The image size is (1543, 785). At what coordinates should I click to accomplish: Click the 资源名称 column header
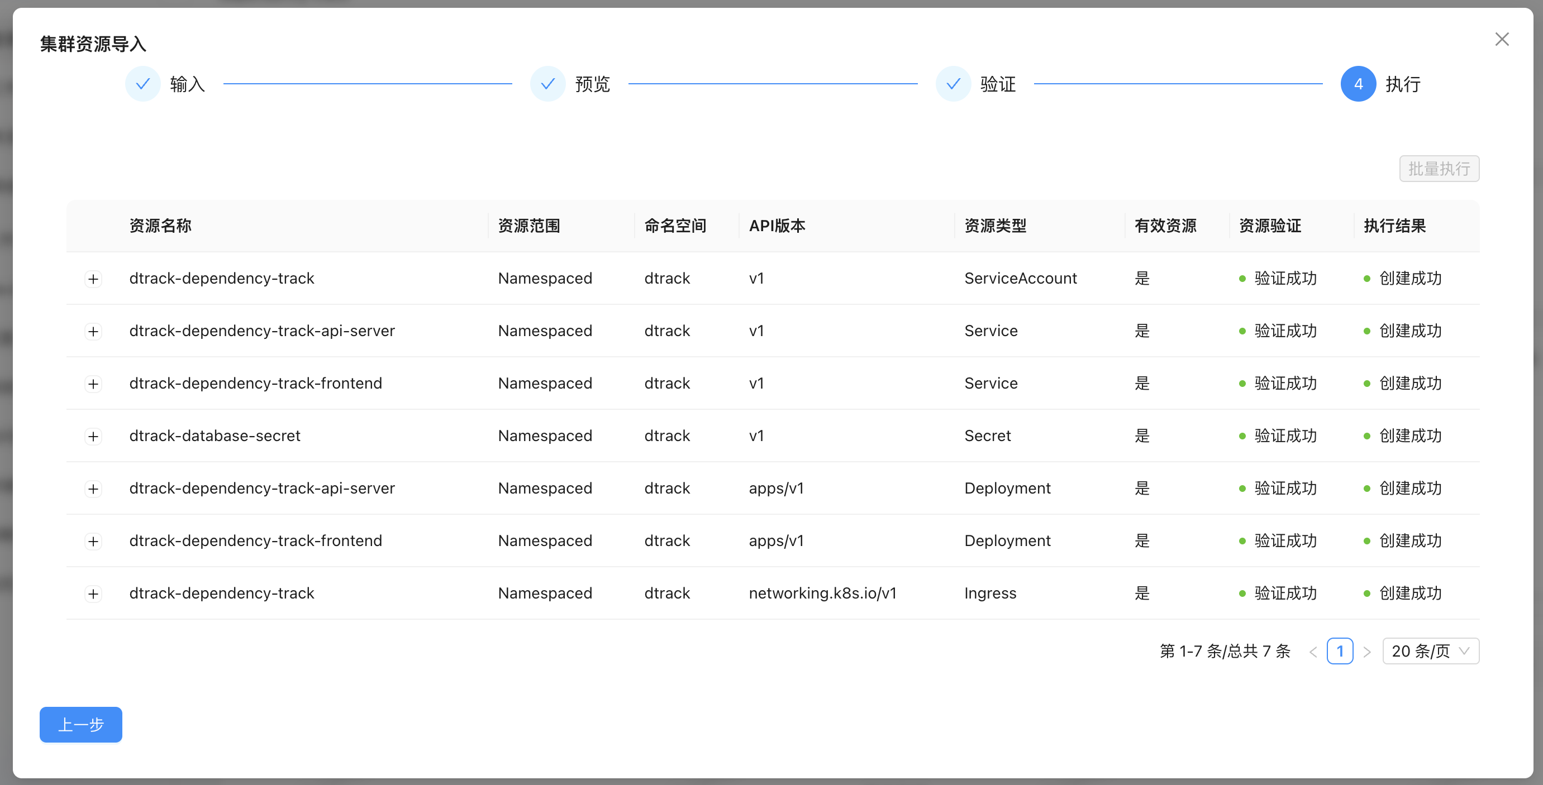[160, 226]
